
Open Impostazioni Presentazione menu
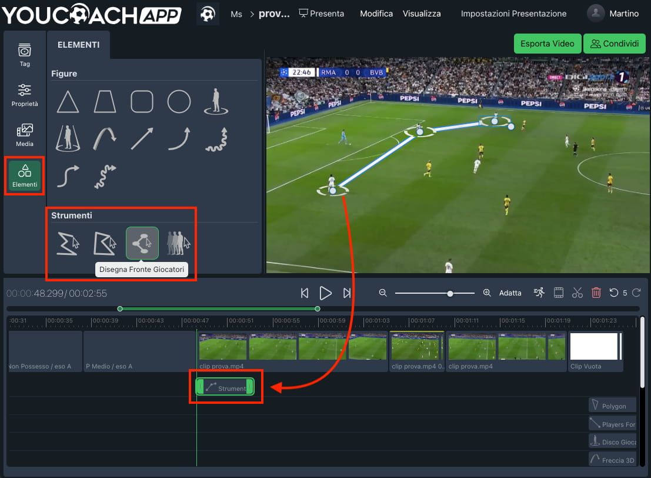click(x=513, y=13)
